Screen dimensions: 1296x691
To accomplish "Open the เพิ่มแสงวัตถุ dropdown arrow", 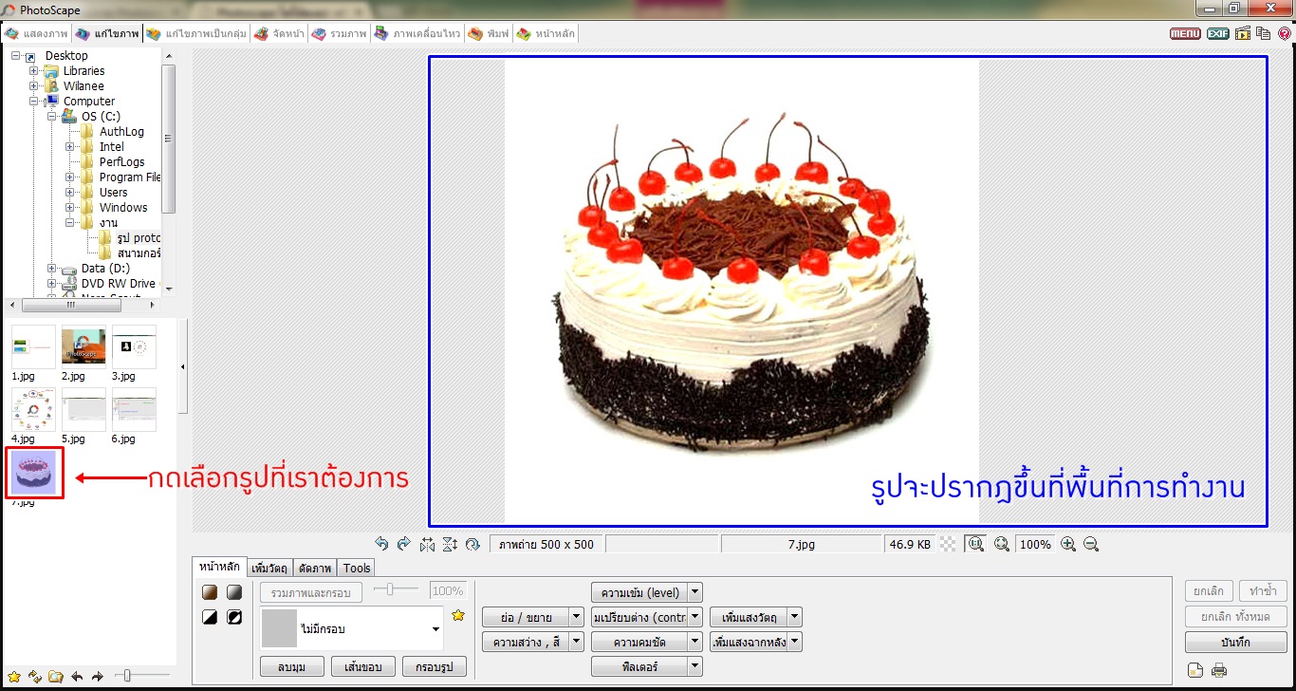I will [x=795, y=617].
